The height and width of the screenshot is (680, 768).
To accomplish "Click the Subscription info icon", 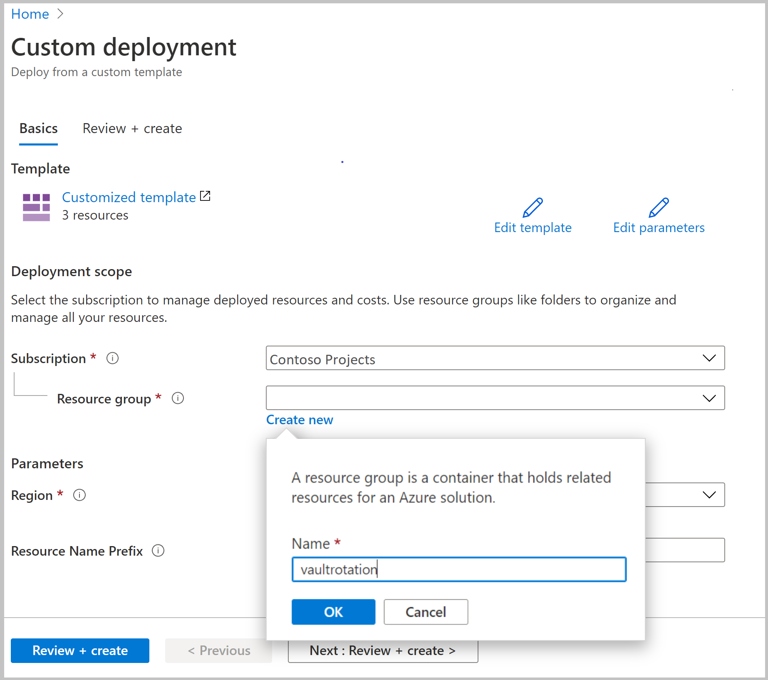I will click(x=112, y=358).
